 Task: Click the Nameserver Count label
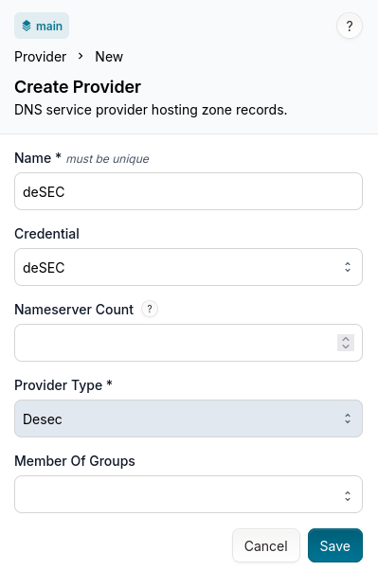74,310
